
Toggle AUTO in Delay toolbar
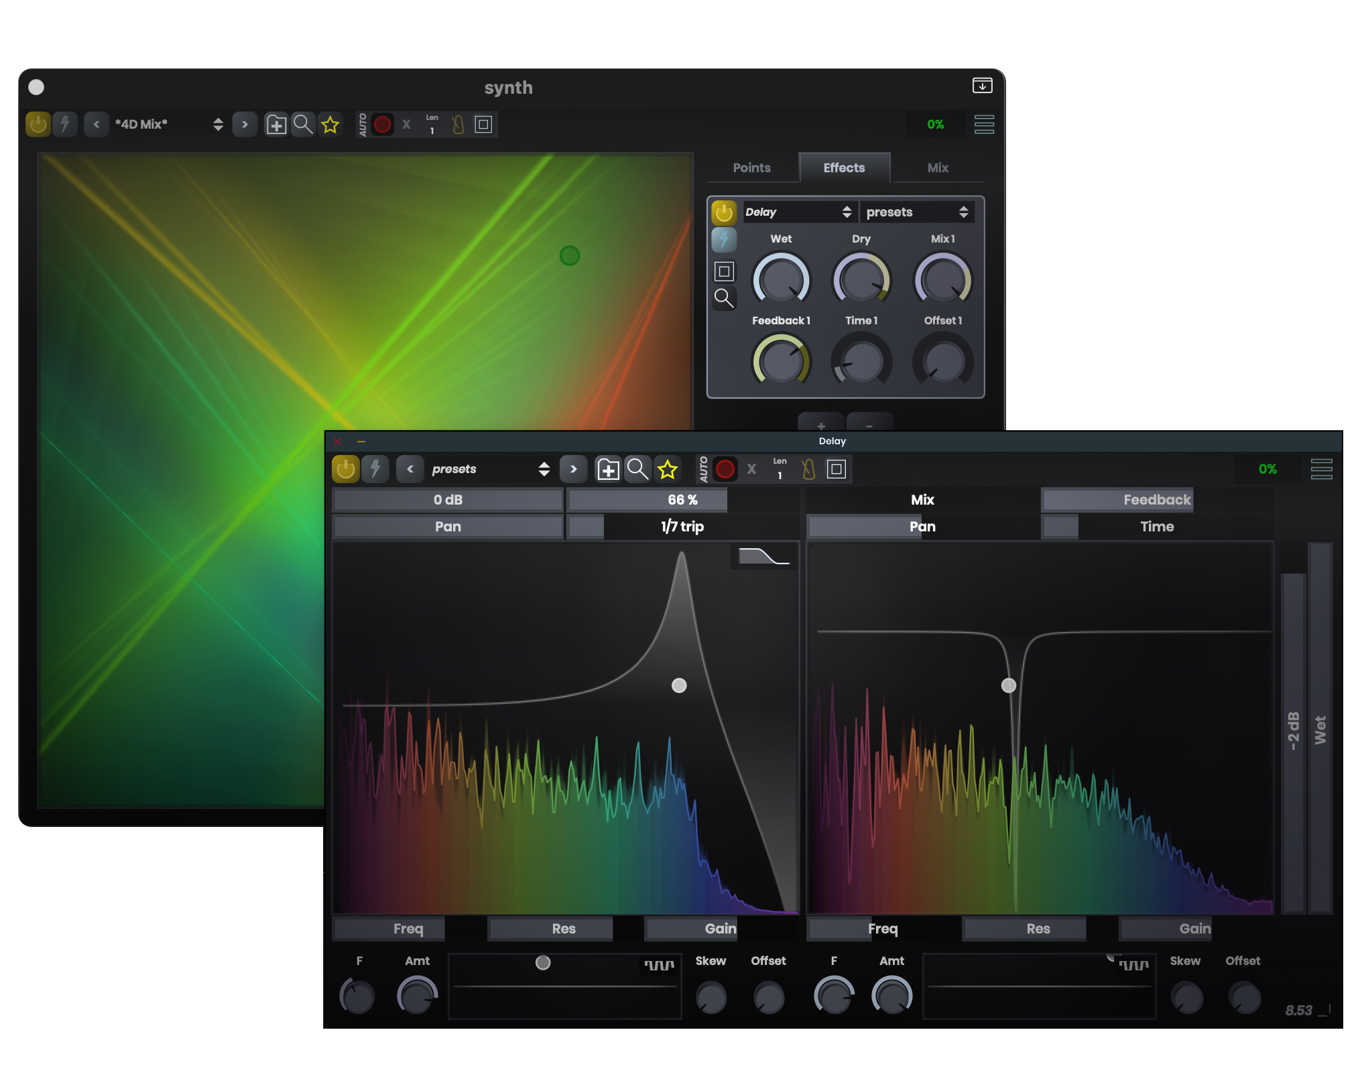tap(703, 469)
